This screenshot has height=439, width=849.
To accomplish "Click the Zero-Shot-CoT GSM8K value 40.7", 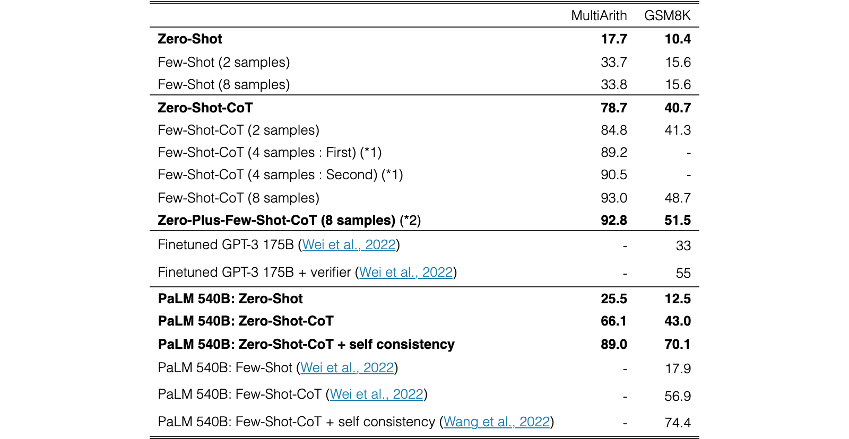I will (678, 108).
